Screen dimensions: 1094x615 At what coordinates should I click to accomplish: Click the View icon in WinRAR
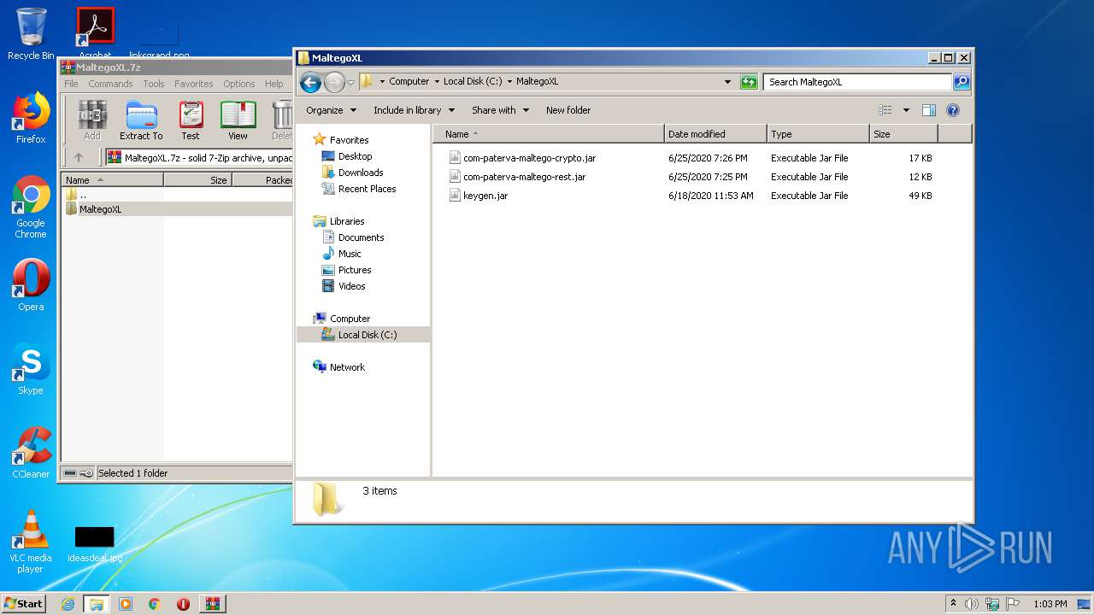238,120
